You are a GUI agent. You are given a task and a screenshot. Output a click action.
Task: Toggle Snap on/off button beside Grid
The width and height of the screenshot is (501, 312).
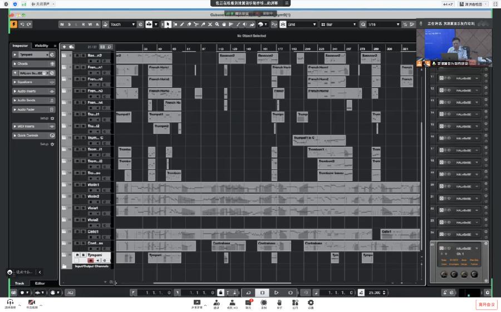(x=283, y=24)
